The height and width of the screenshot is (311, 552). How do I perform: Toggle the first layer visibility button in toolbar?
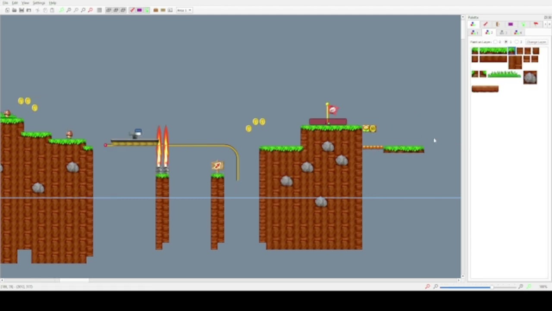pyautogui.click(x=109, y=10)
